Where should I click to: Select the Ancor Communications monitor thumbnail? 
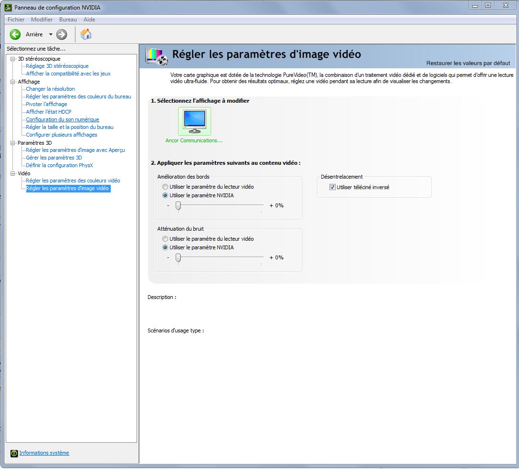click(194, 121)
